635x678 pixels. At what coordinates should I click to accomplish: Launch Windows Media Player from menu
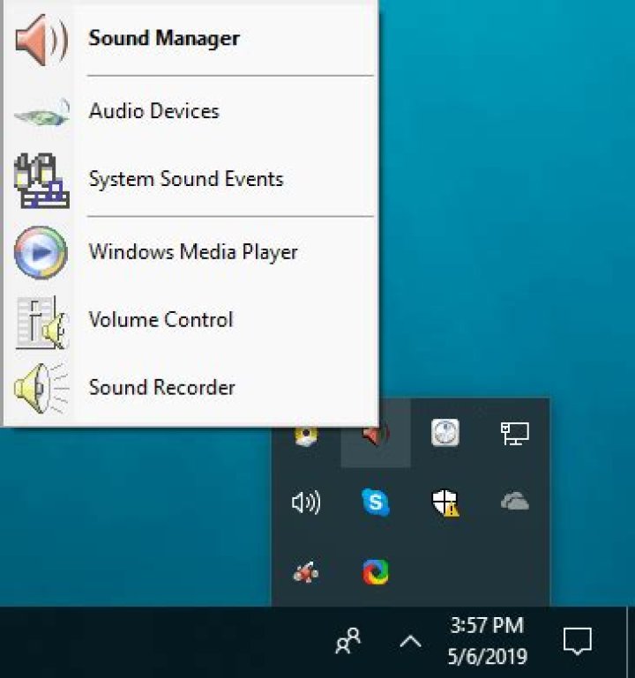[190, 252]
